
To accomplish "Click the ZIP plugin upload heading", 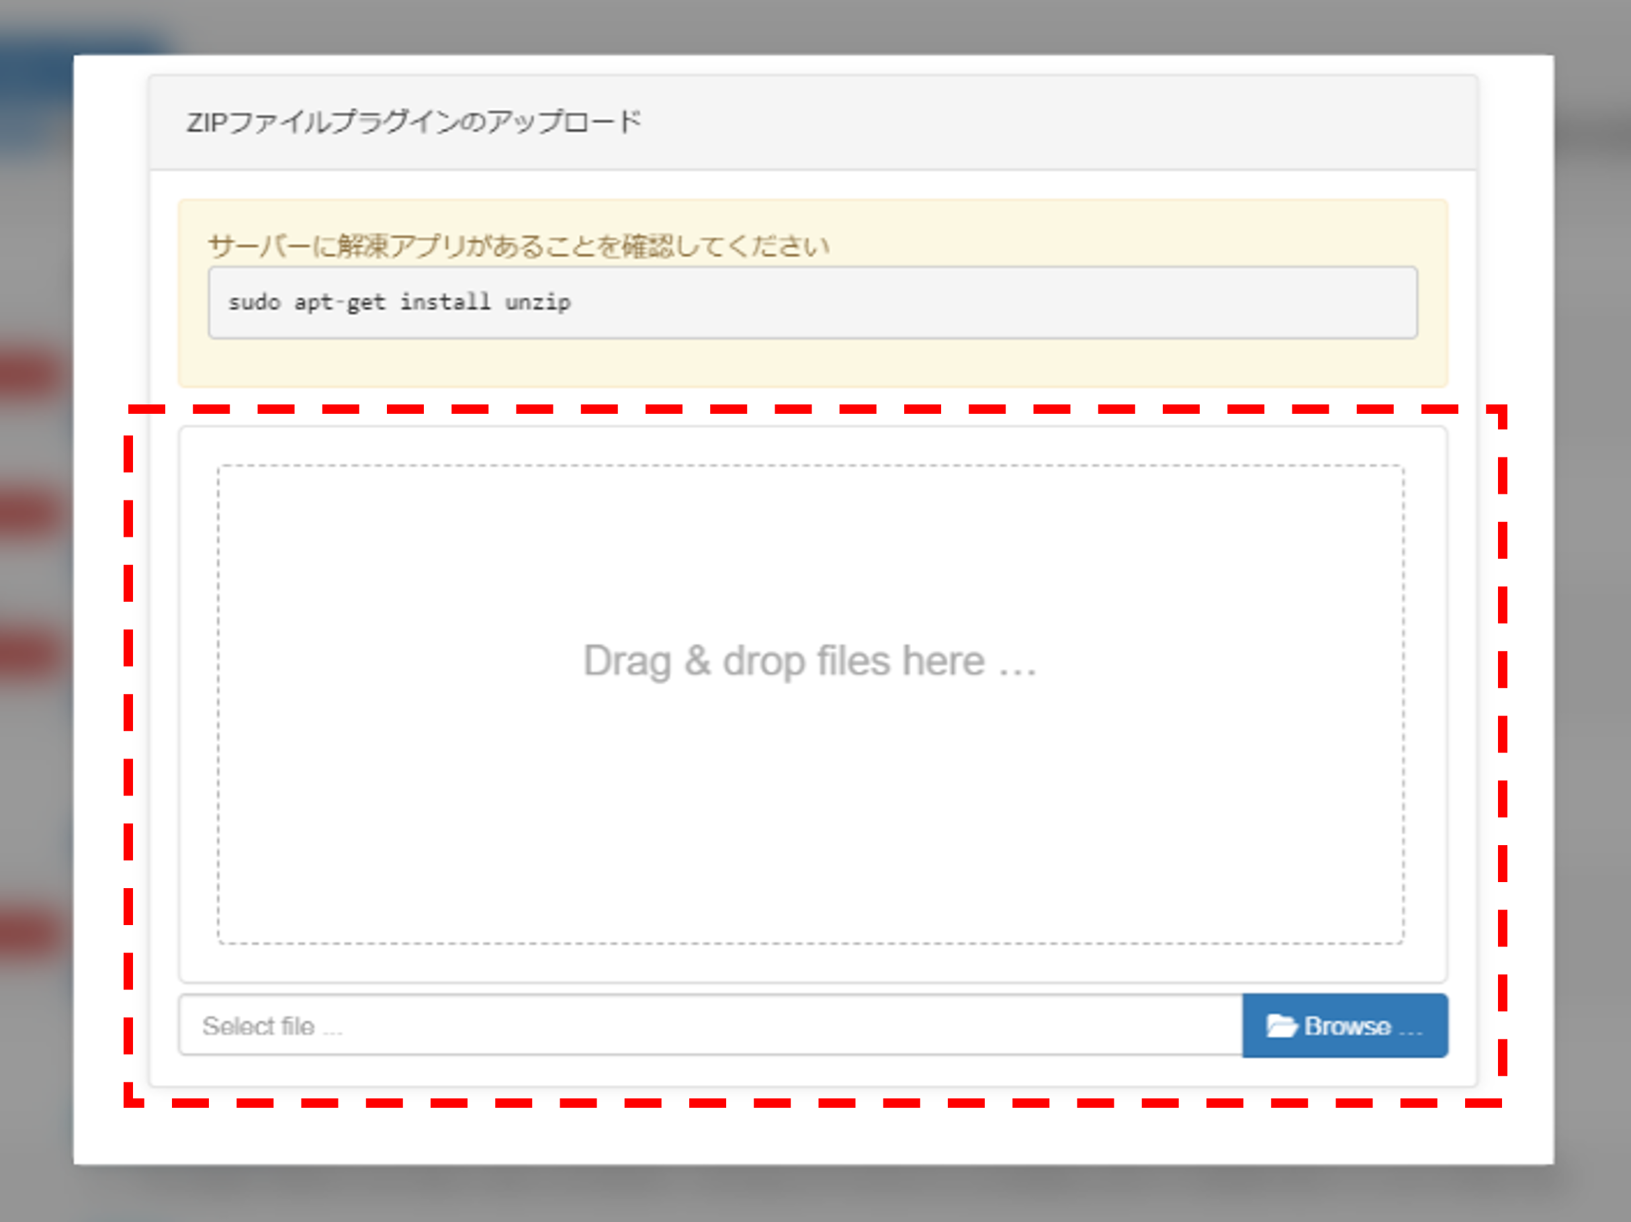I will pos(414,122).
